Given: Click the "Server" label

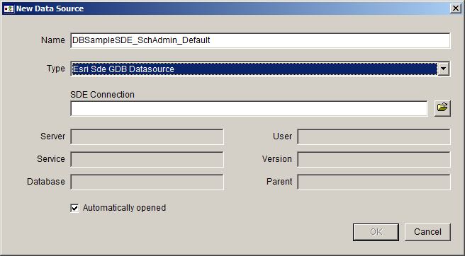Looking at the screenshot, I should 52,136.
